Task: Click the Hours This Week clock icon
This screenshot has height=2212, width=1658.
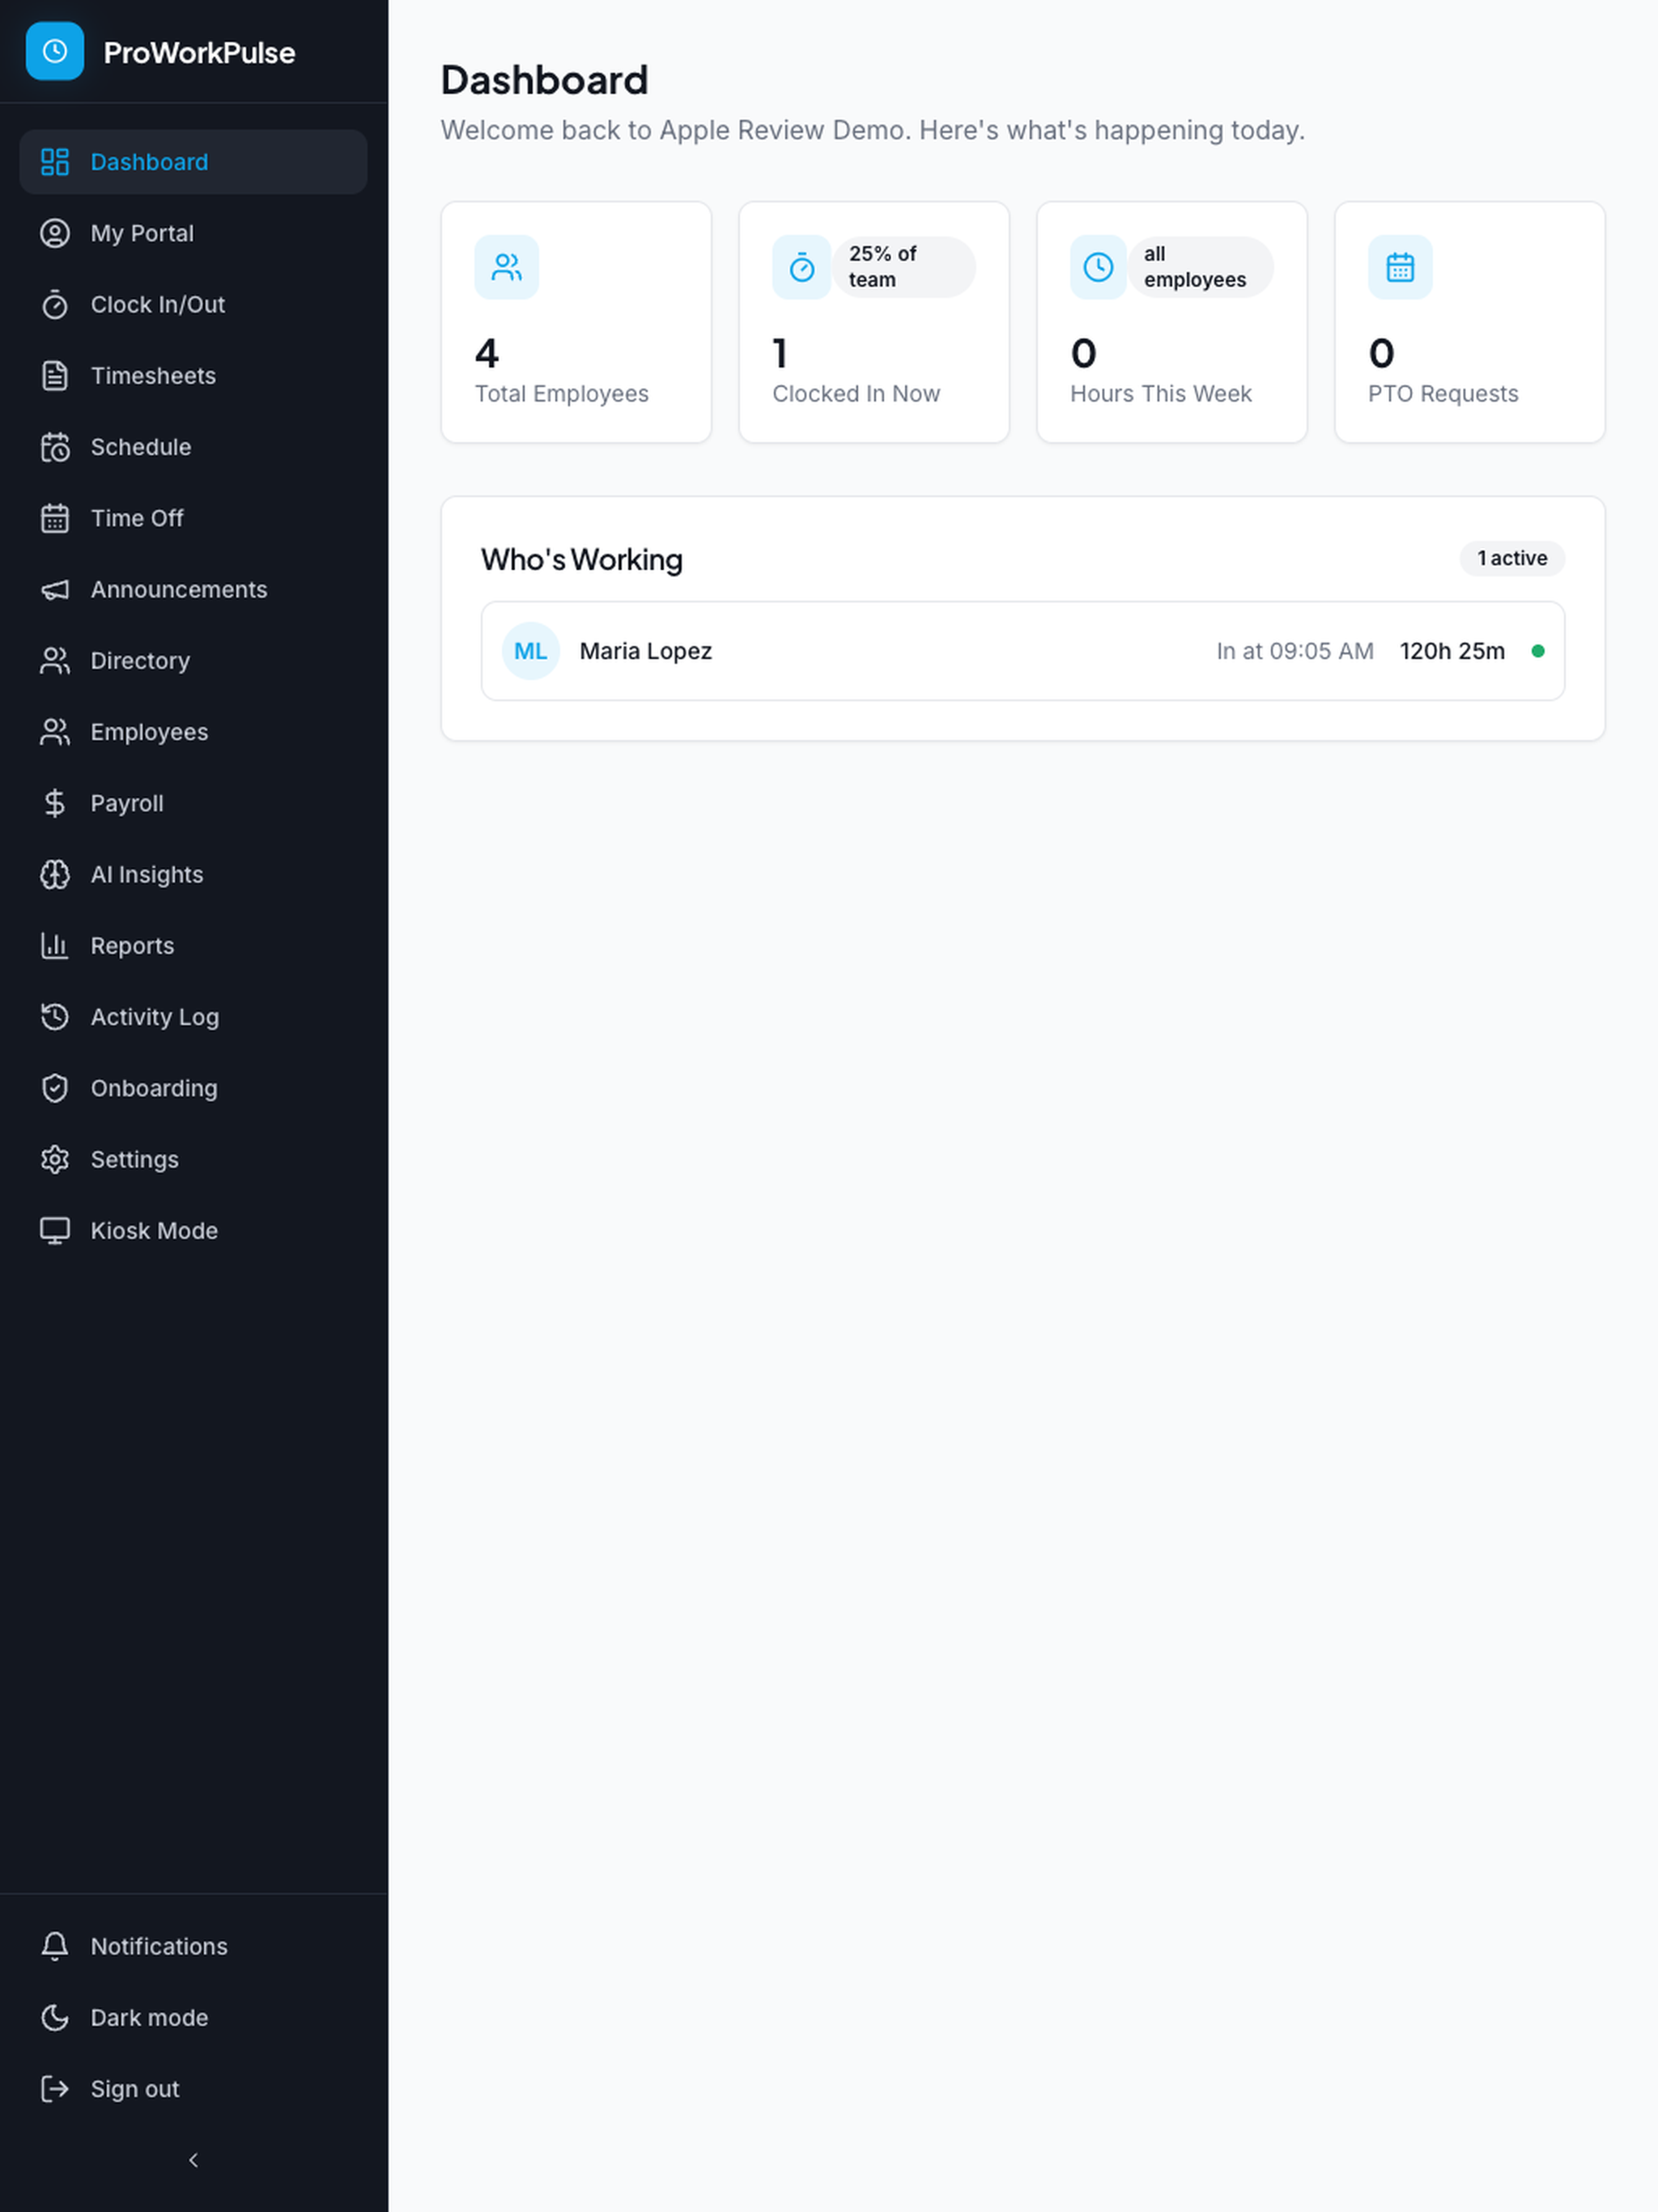Action: [1099, 267]
